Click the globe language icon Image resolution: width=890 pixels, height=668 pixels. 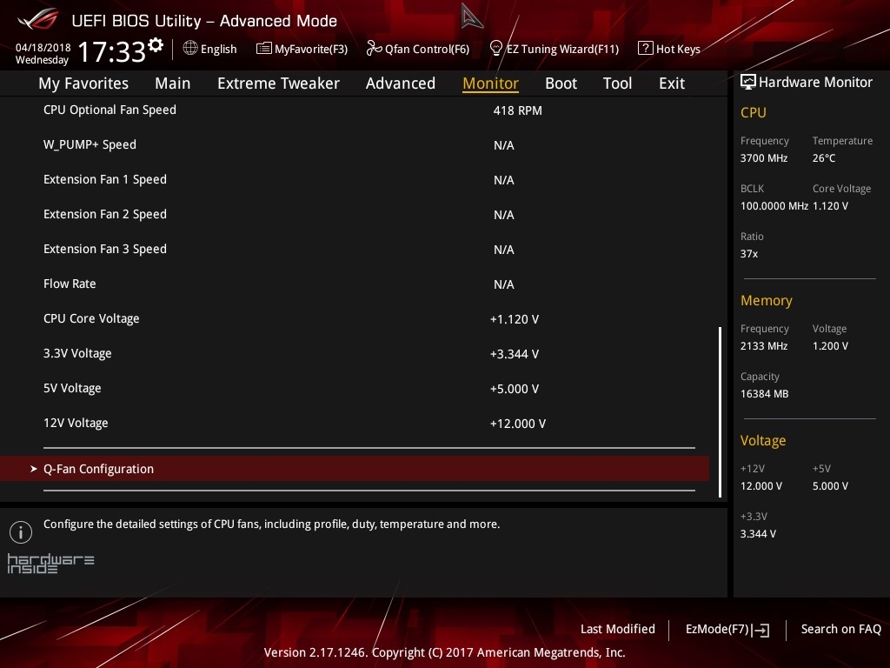[x=190, y=49]
